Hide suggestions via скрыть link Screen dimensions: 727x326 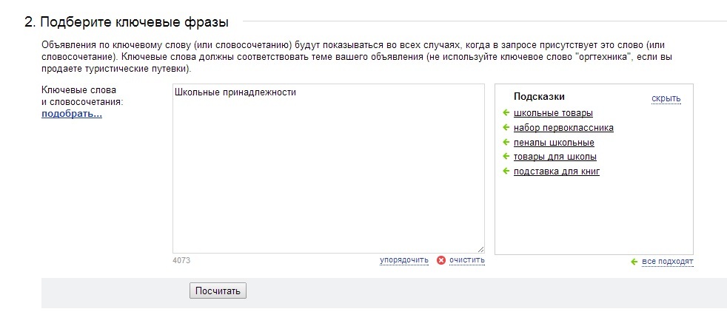coord(666,98)
